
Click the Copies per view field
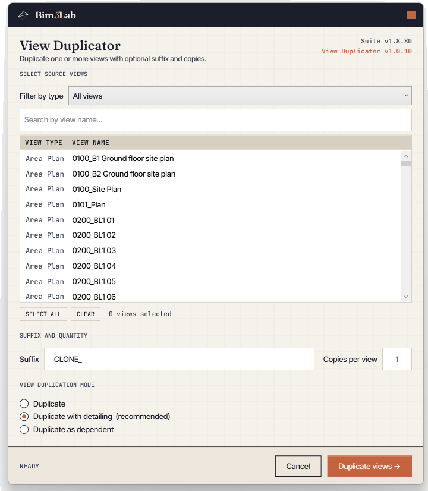(x=396, y=359)
